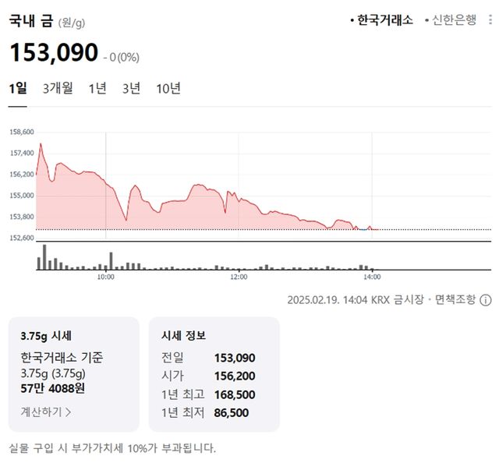Viewport: 499px width, 463px height.
Task: Click the 10:00 time axis marker
Action: tap(105, 277)
